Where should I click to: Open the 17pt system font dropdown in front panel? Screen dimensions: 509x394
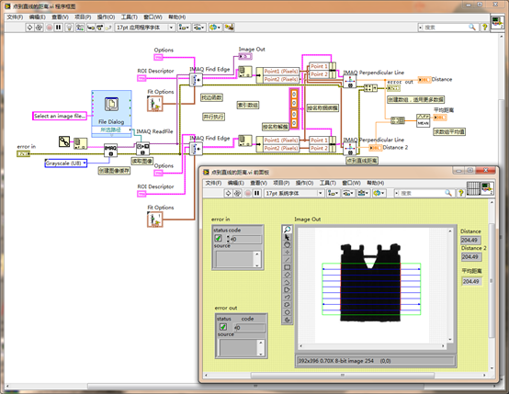[x=294, y=193]
